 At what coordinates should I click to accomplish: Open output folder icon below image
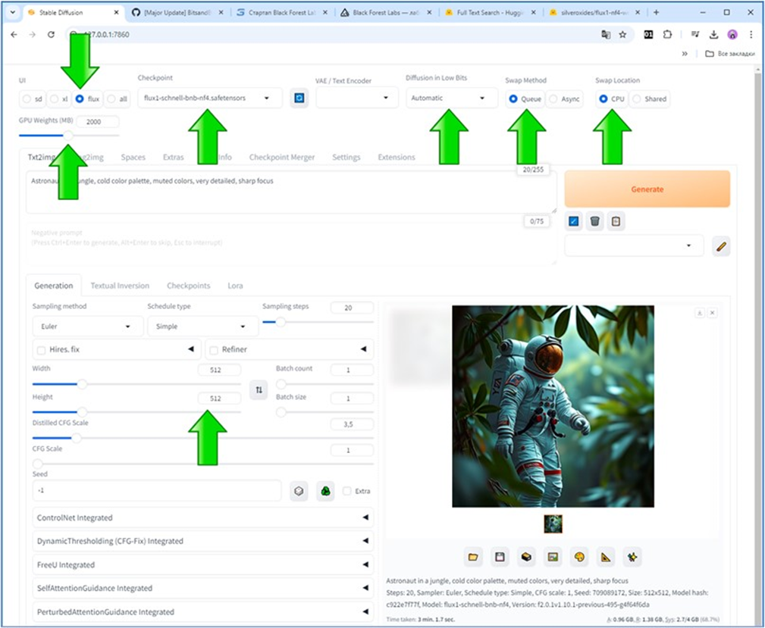pos(473,557)
